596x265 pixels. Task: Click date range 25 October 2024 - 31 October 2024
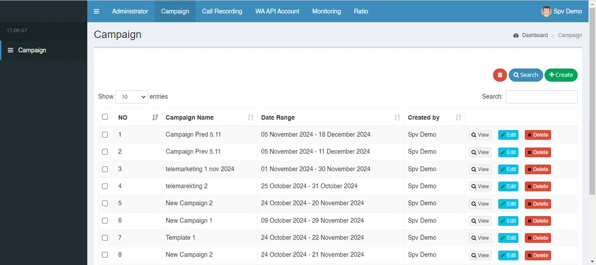[309, 186]
